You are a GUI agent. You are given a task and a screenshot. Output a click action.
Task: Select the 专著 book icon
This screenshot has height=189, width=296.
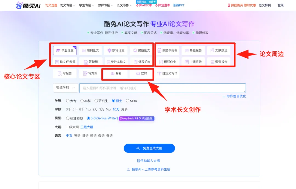tap(113, 73)
